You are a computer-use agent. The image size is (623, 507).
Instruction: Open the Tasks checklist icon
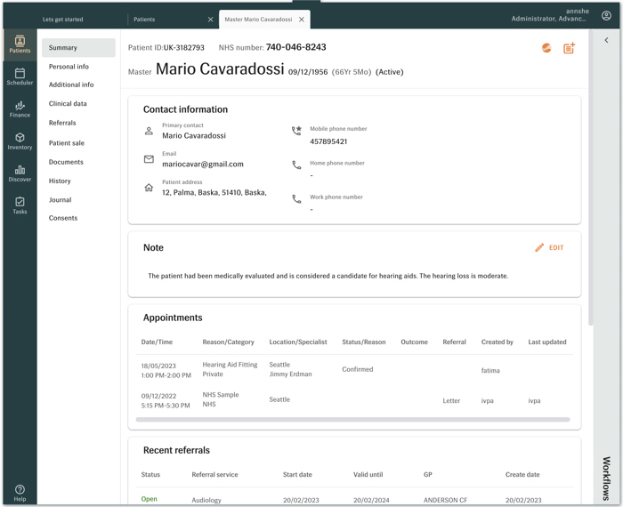pyautogui.click(x=20, y=205)
